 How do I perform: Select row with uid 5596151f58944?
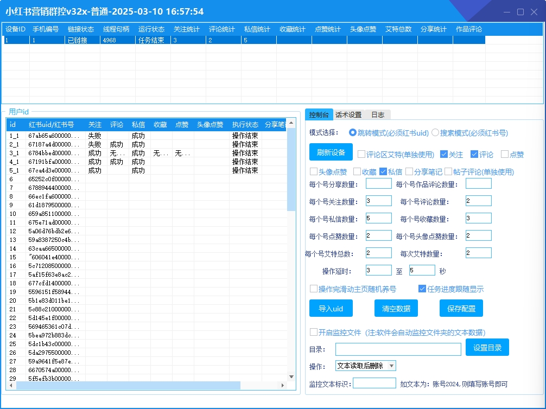[x=146, y=292]
